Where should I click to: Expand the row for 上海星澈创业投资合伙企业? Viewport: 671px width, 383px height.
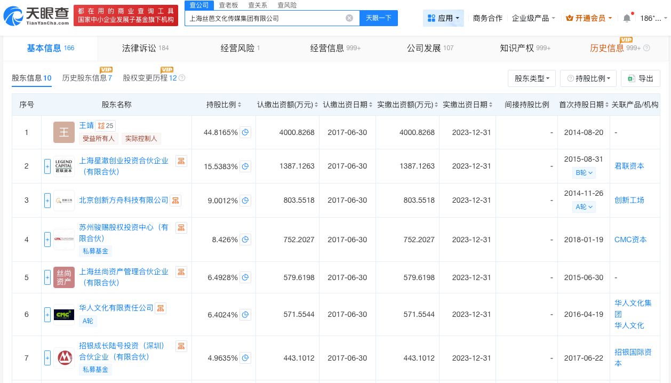[x=47, y=166]
